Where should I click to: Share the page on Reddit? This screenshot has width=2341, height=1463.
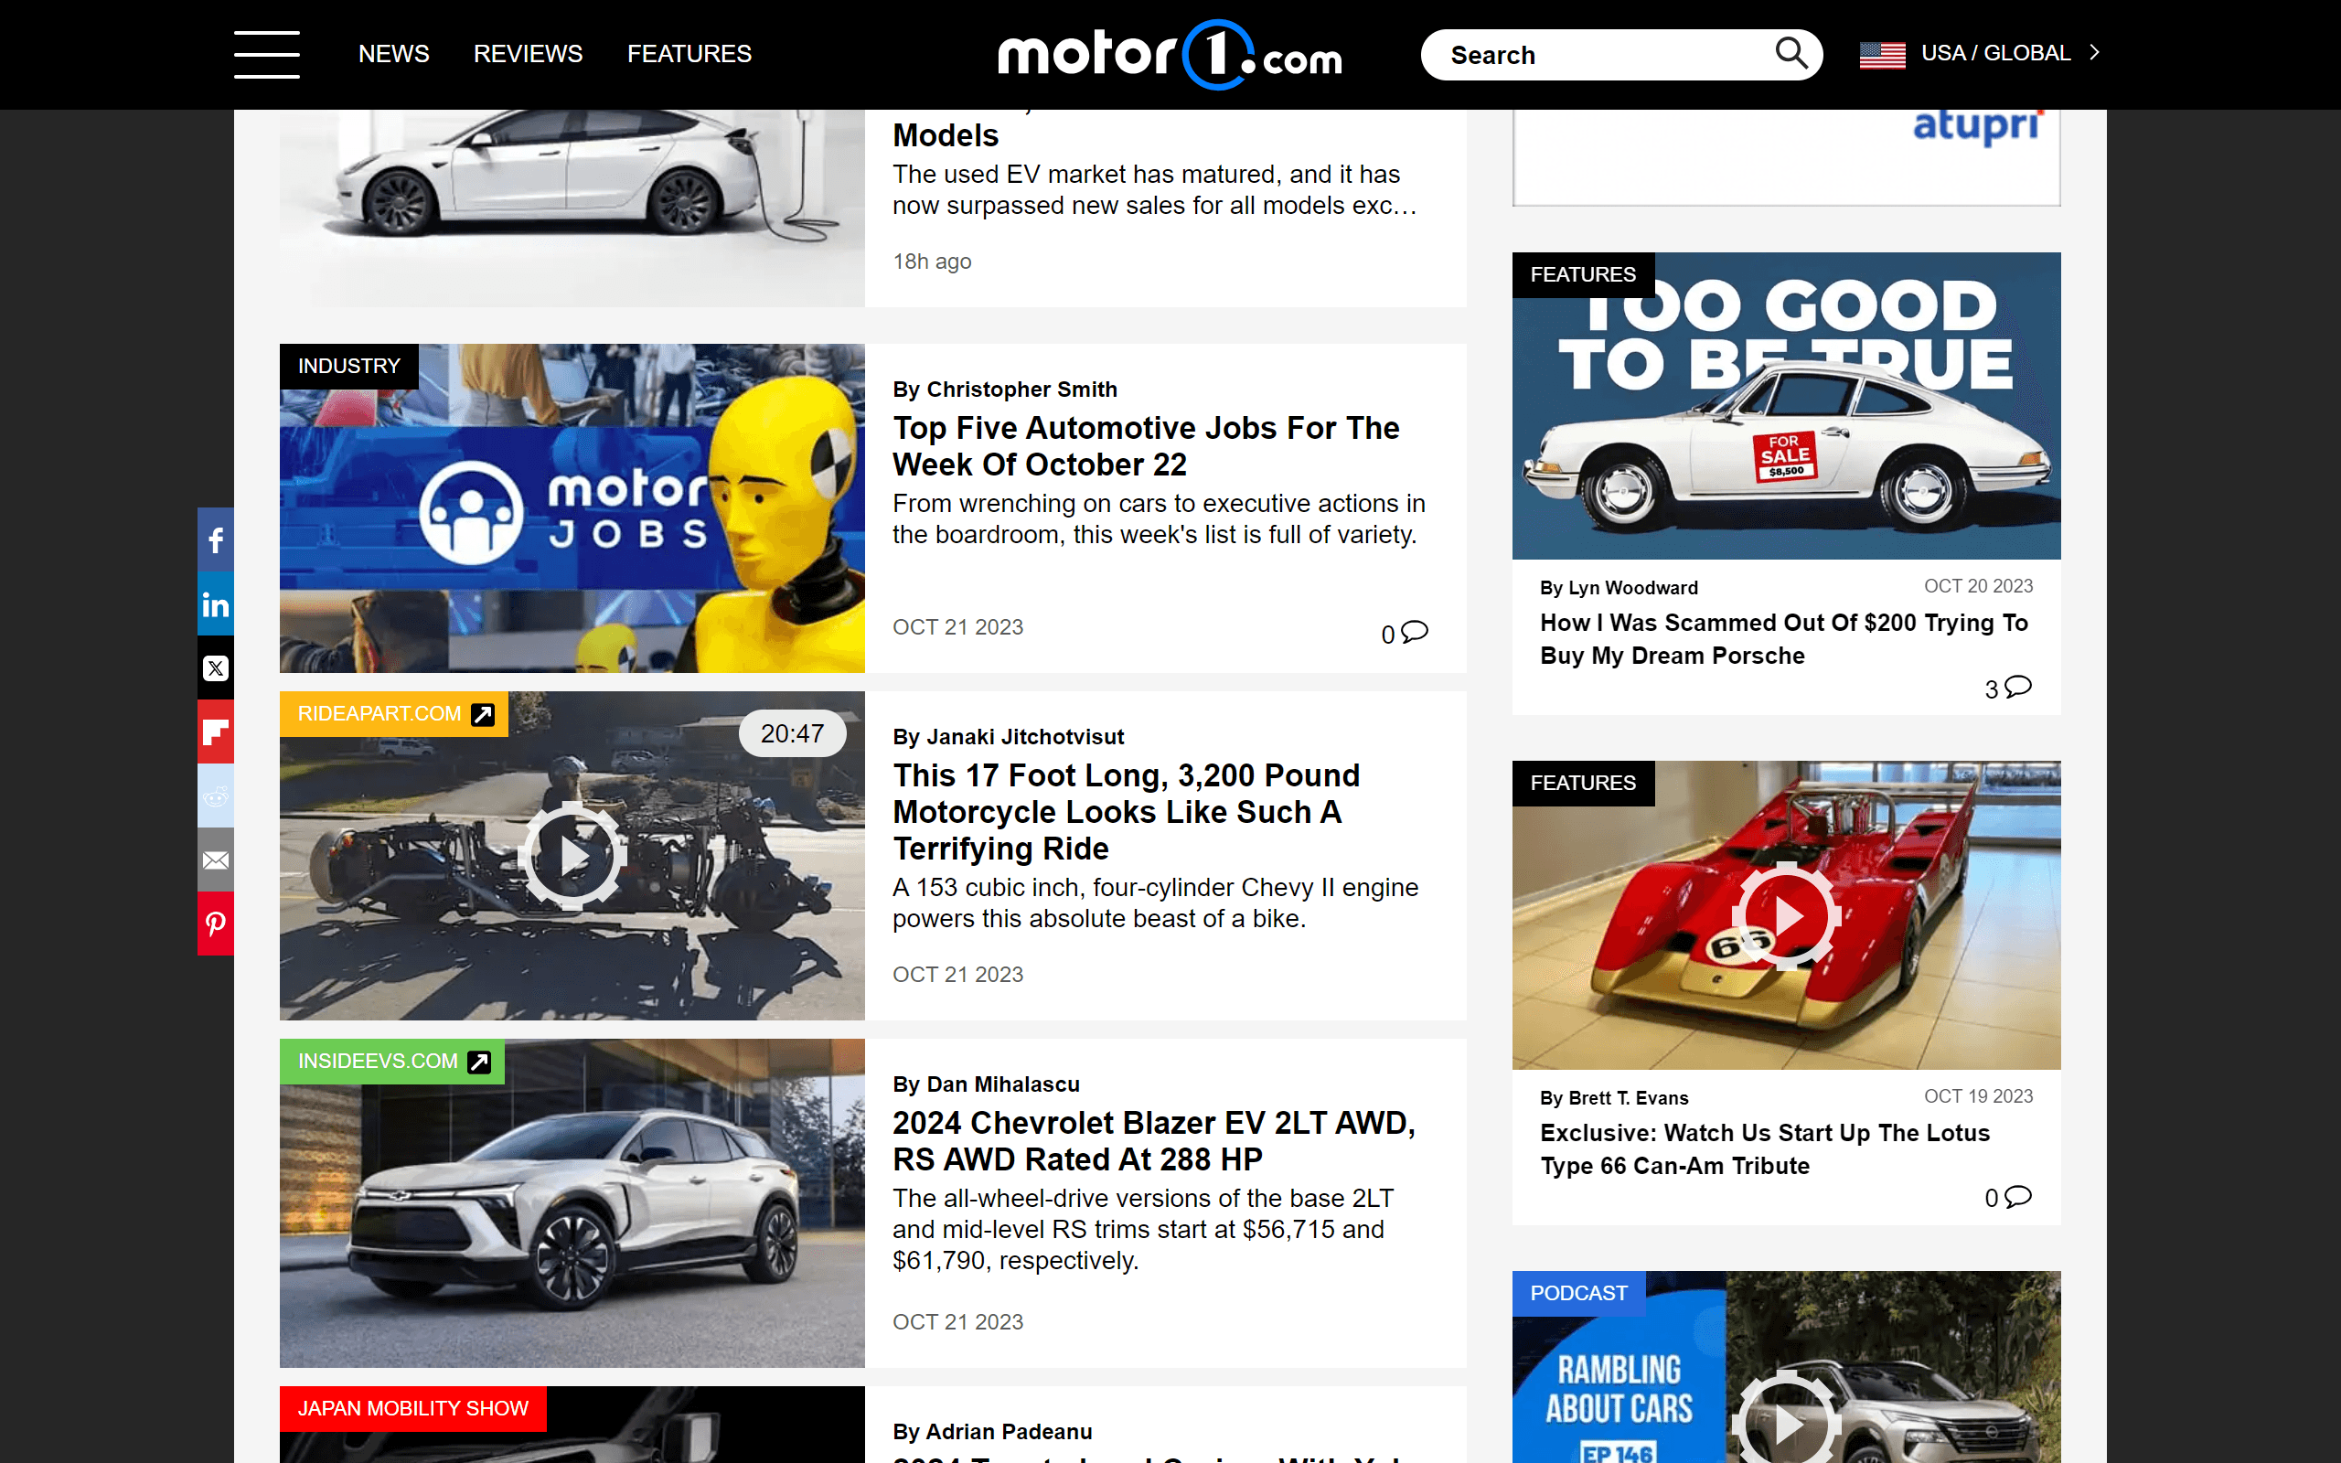click(216, 796)
